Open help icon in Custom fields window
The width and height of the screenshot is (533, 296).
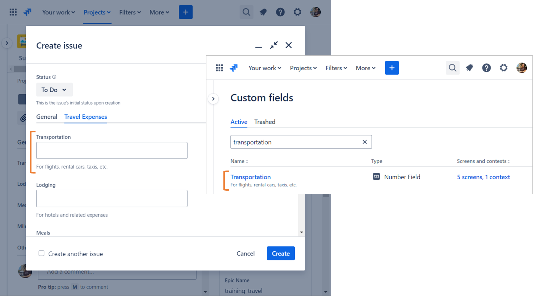486,68
